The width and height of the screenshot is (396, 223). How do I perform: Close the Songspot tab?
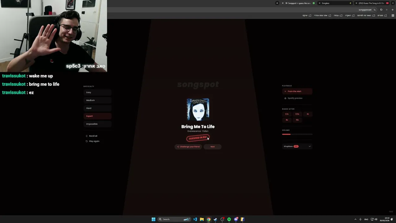[283, 3]
